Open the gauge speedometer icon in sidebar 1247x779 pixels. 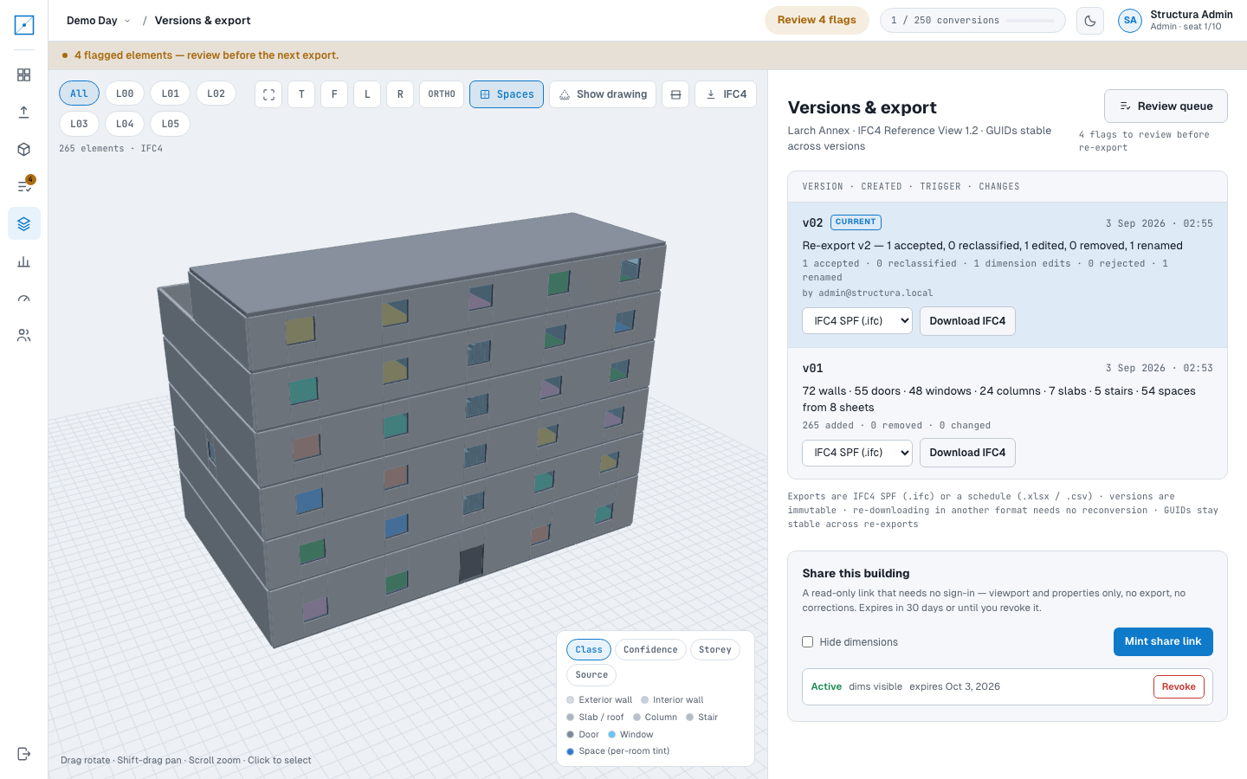pyautogui.click(x=24, y=299)
